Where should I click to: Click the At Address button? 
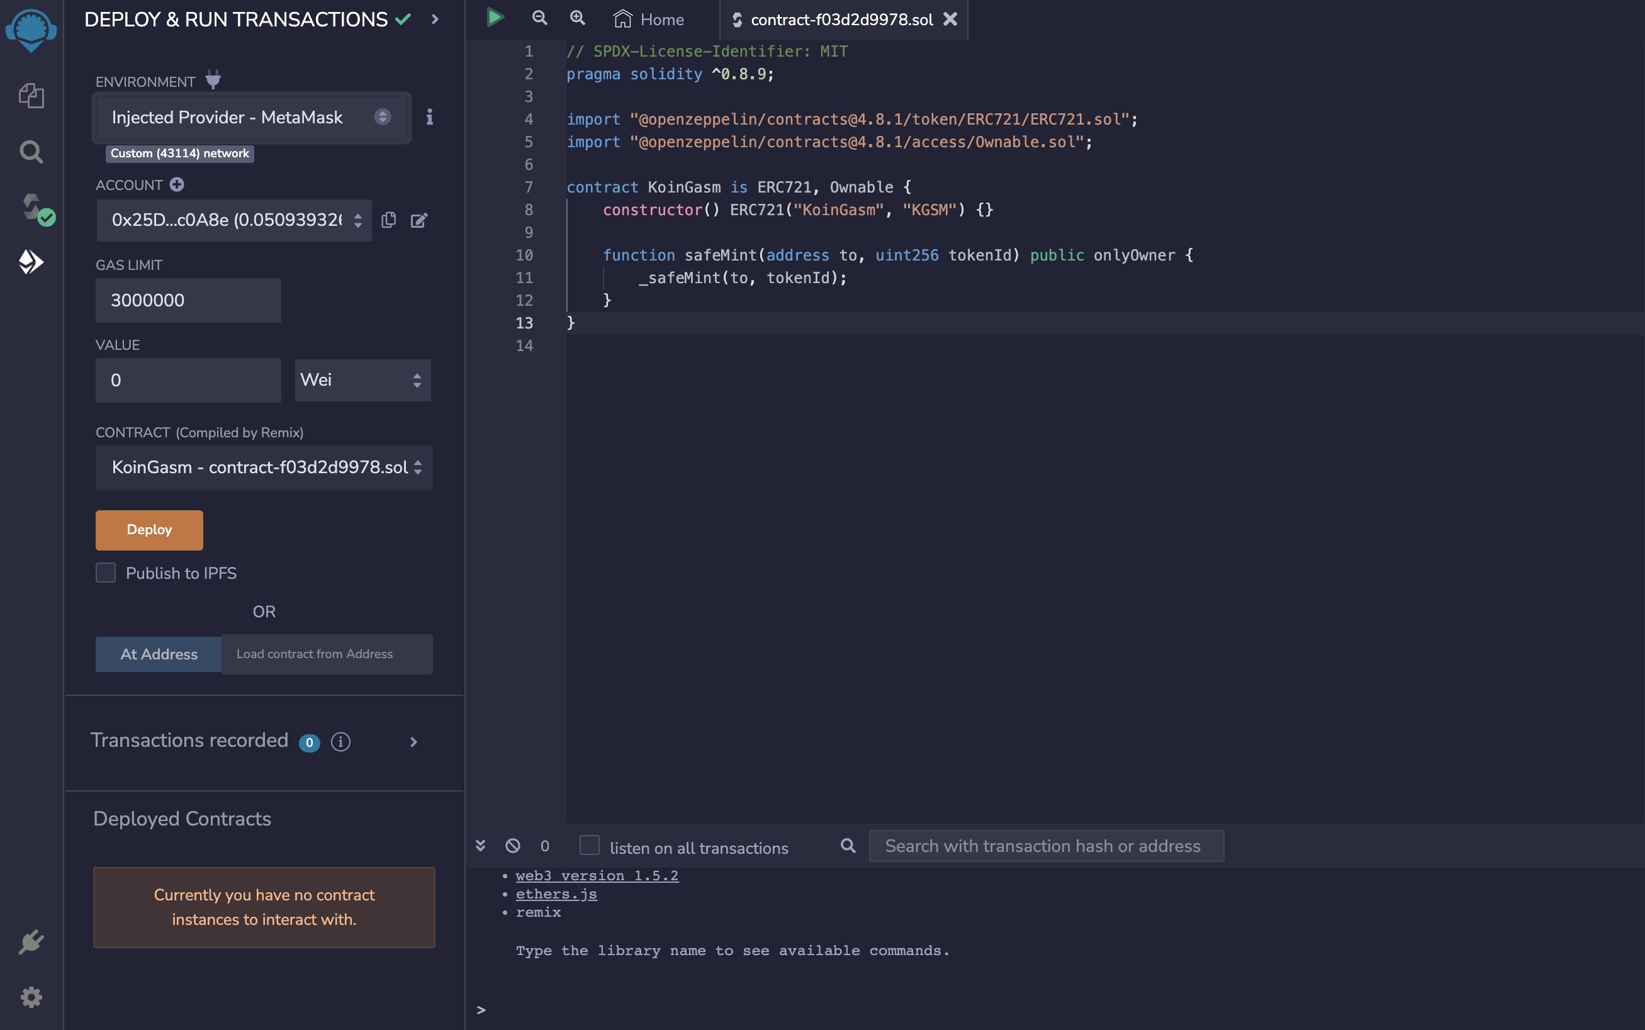coord(159,654)
